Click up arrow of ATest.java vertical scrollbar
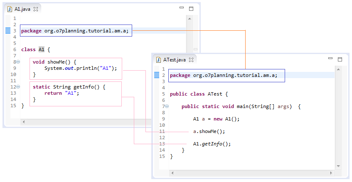The image size is (352, 182). tap(338, 69)
